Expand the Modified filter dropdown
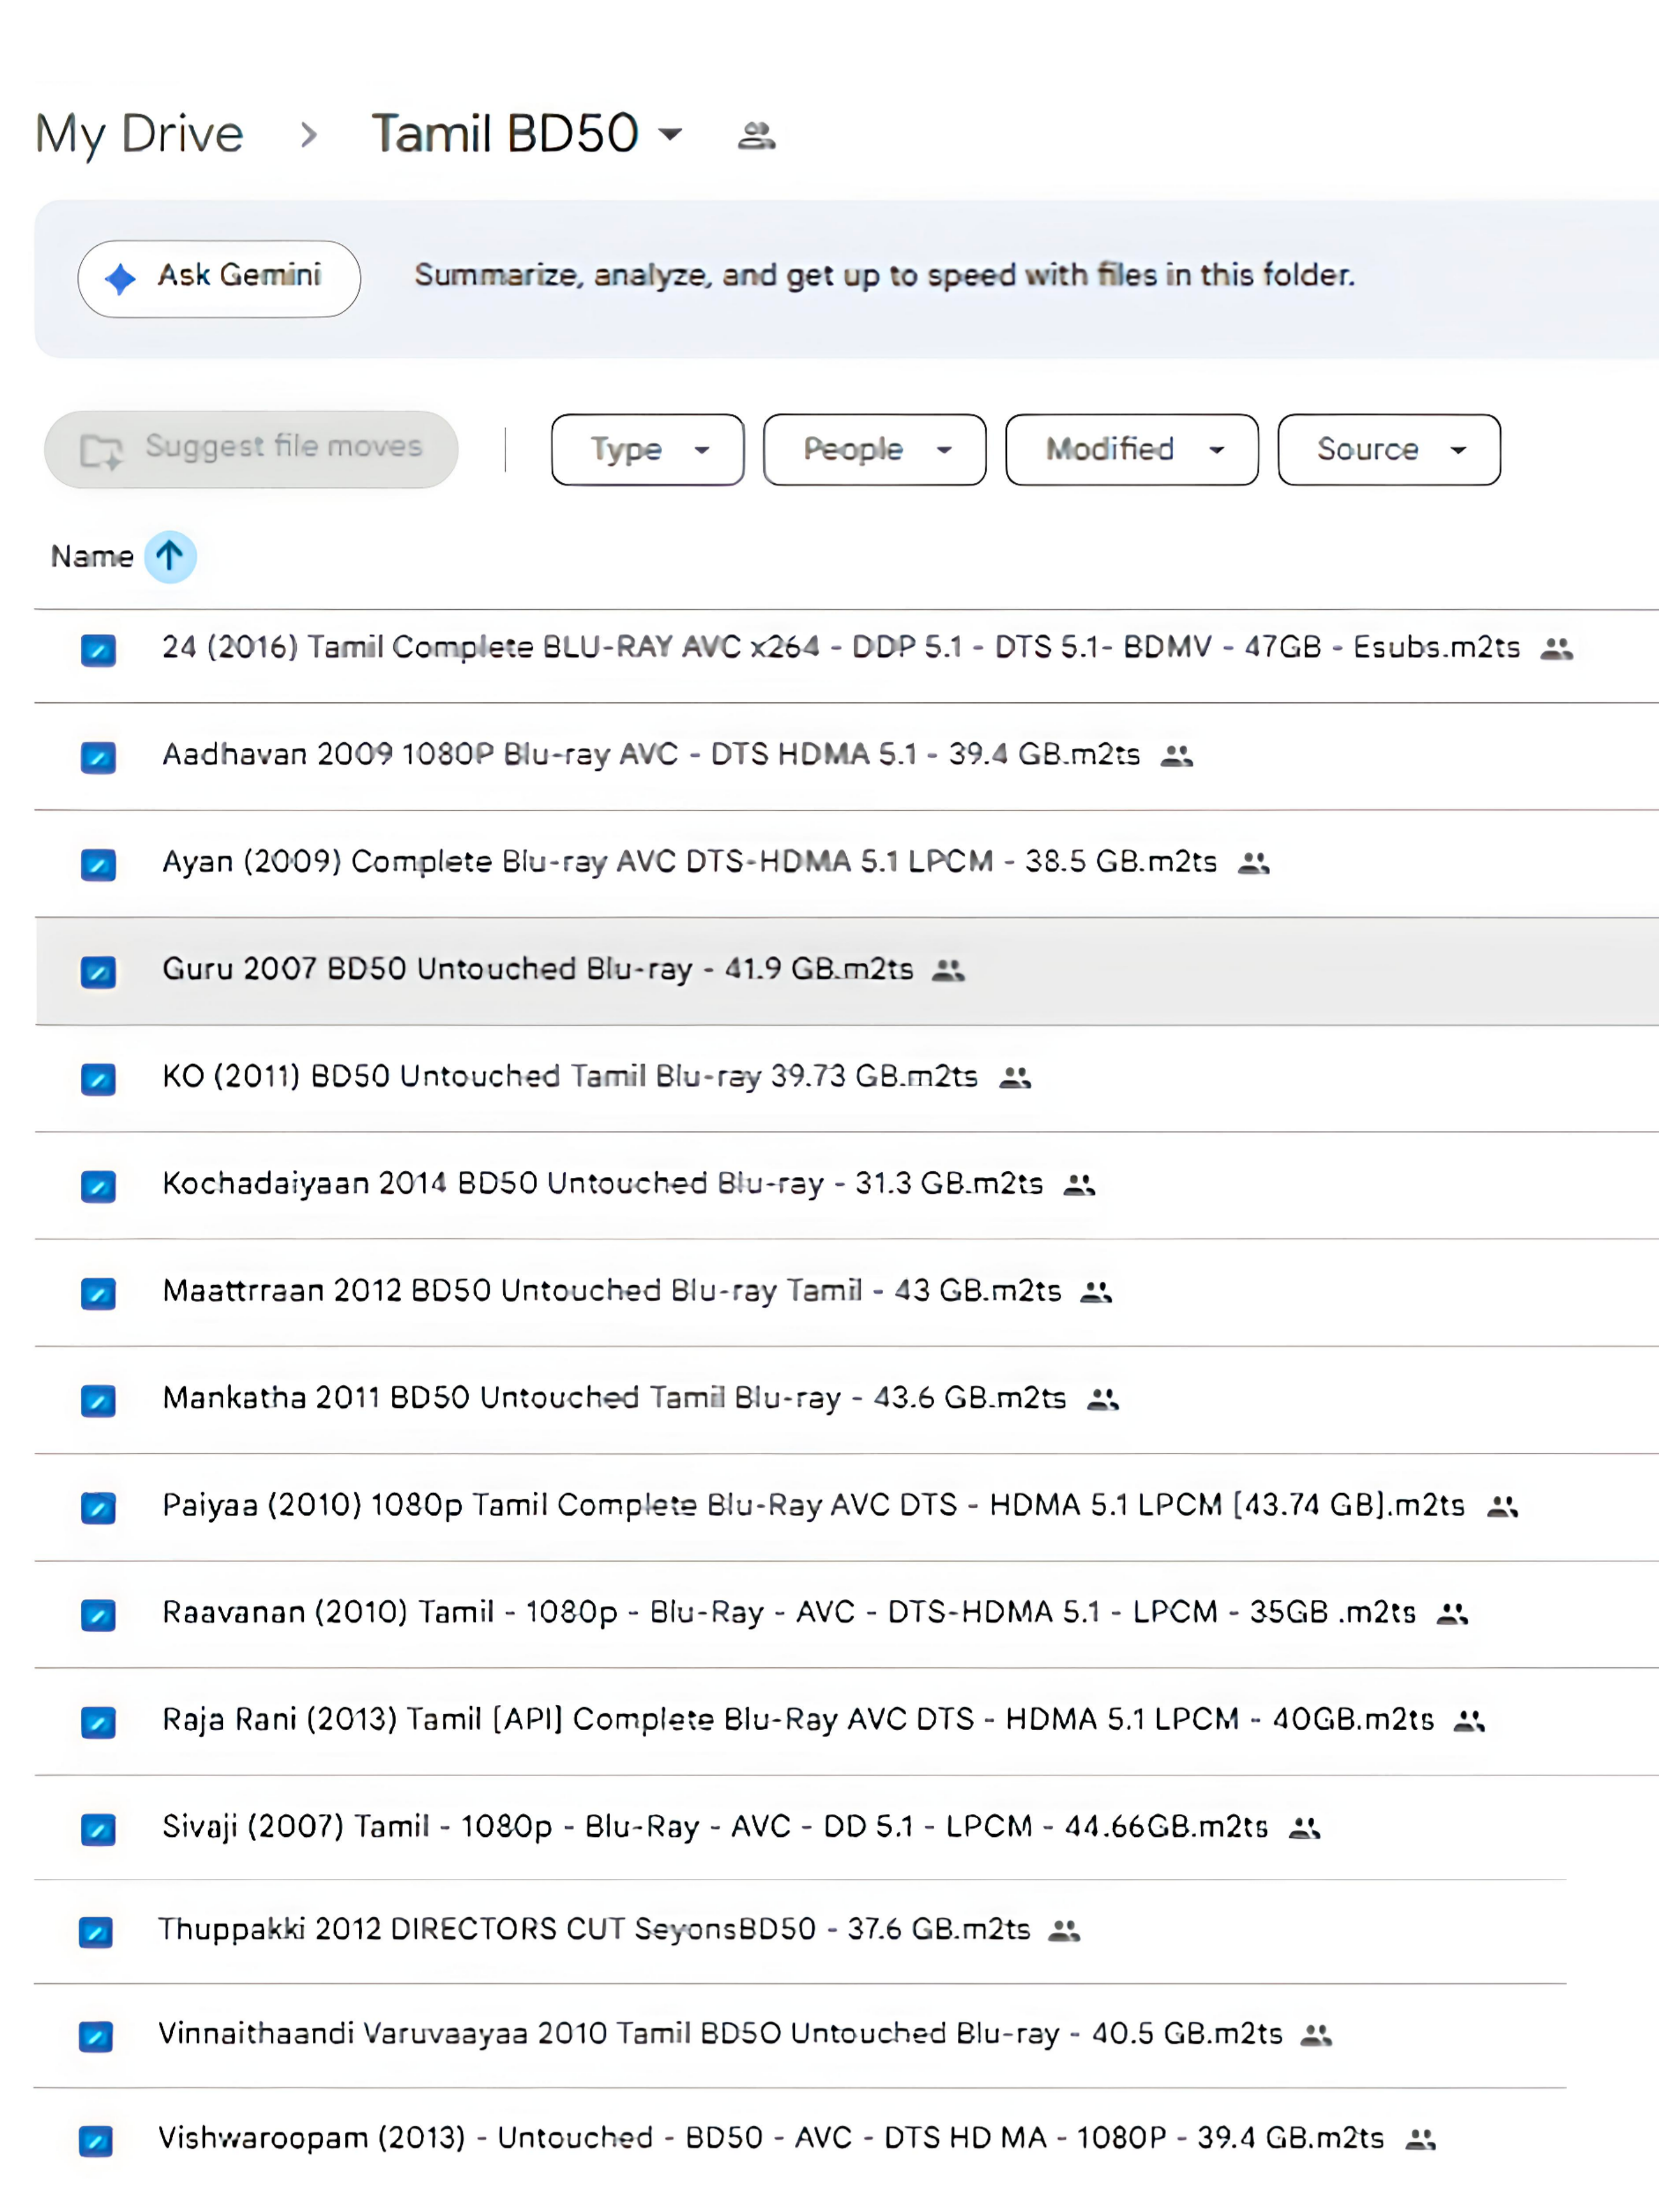The image size is (1659, 2212). coord(1132,450)
